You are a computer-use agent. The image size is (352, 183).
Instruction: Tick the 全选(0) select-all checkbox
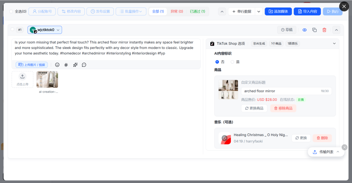point(11,11)
